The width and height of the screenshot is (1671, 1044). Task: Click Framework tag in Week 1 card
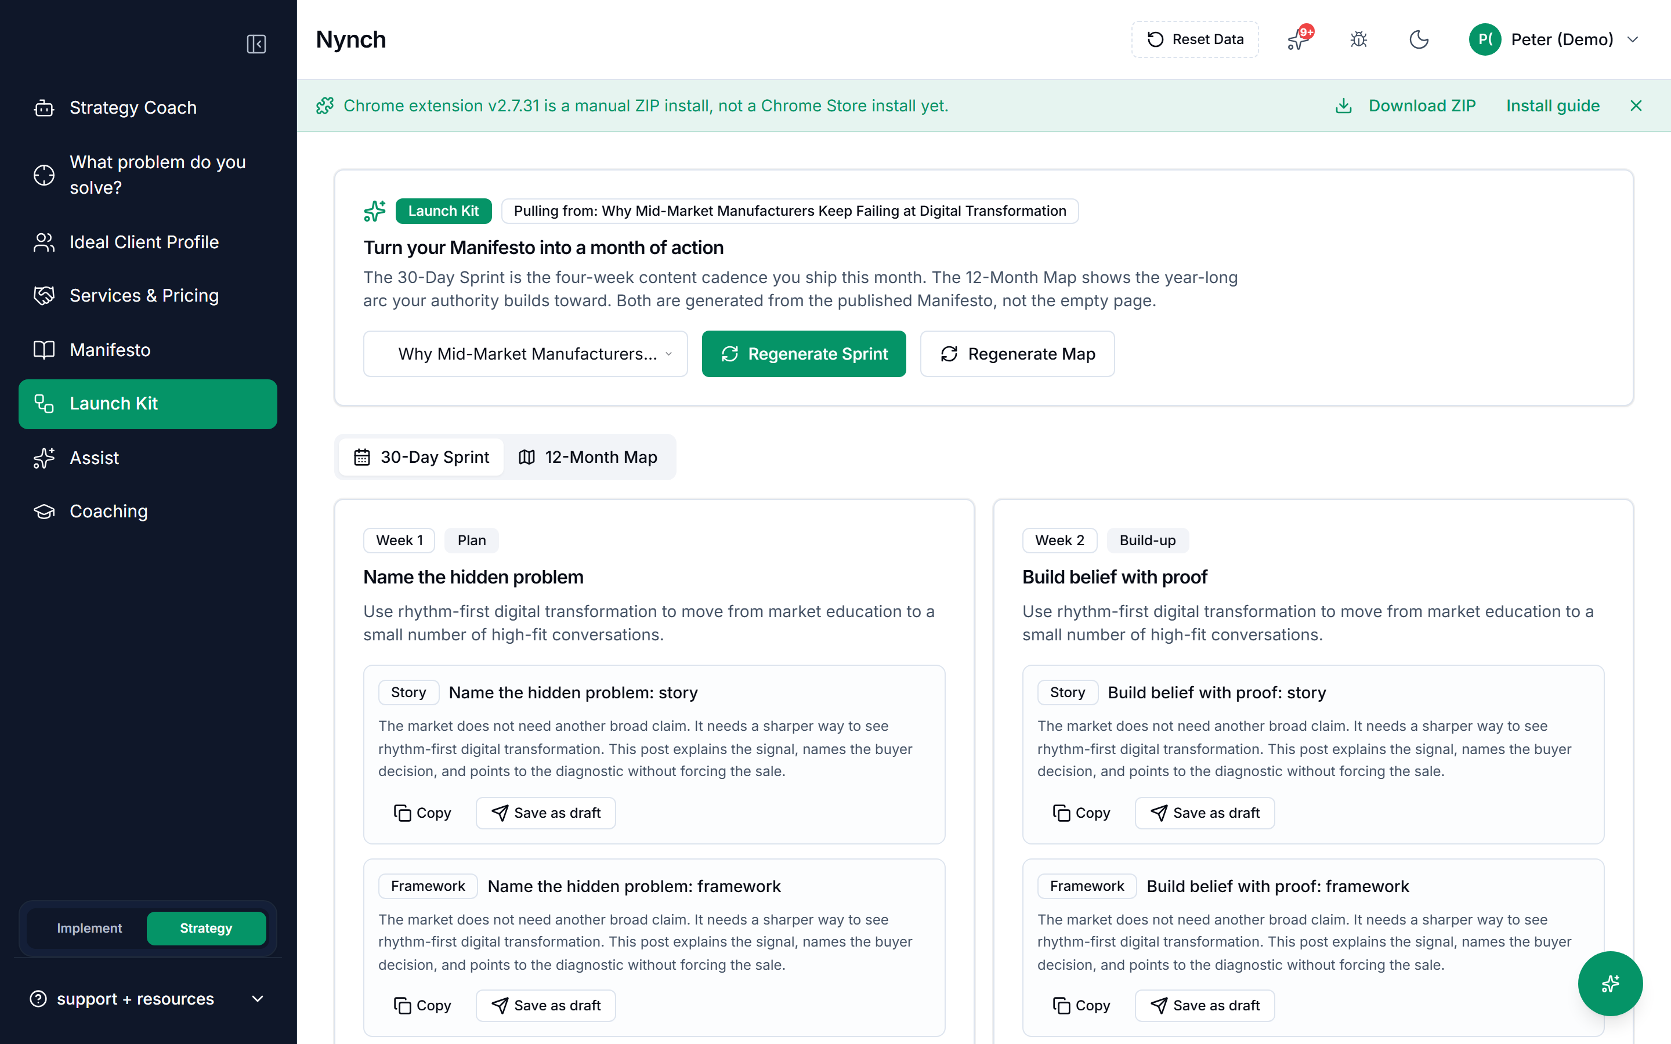coord(428,886)
